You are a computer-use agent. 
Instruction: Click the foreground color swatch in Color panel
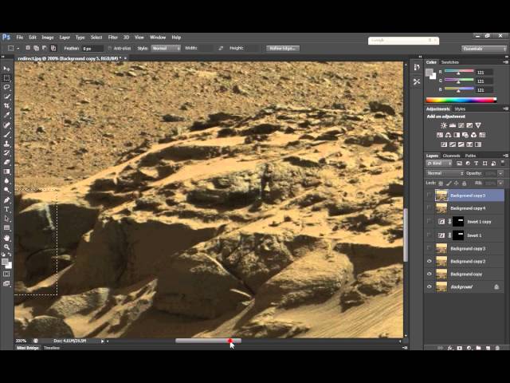point(430,73)
